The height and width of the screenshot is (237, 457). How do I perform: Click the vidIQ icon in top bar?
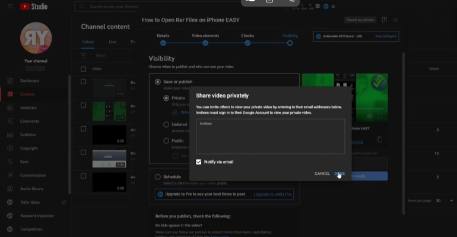click(326, 7)
